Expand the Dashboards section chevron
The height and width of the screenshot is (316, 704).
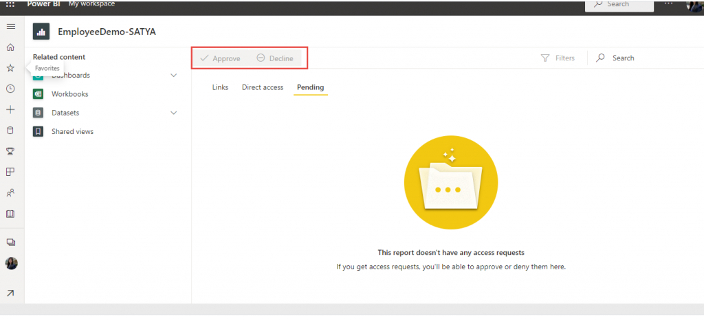pos(174,76)
